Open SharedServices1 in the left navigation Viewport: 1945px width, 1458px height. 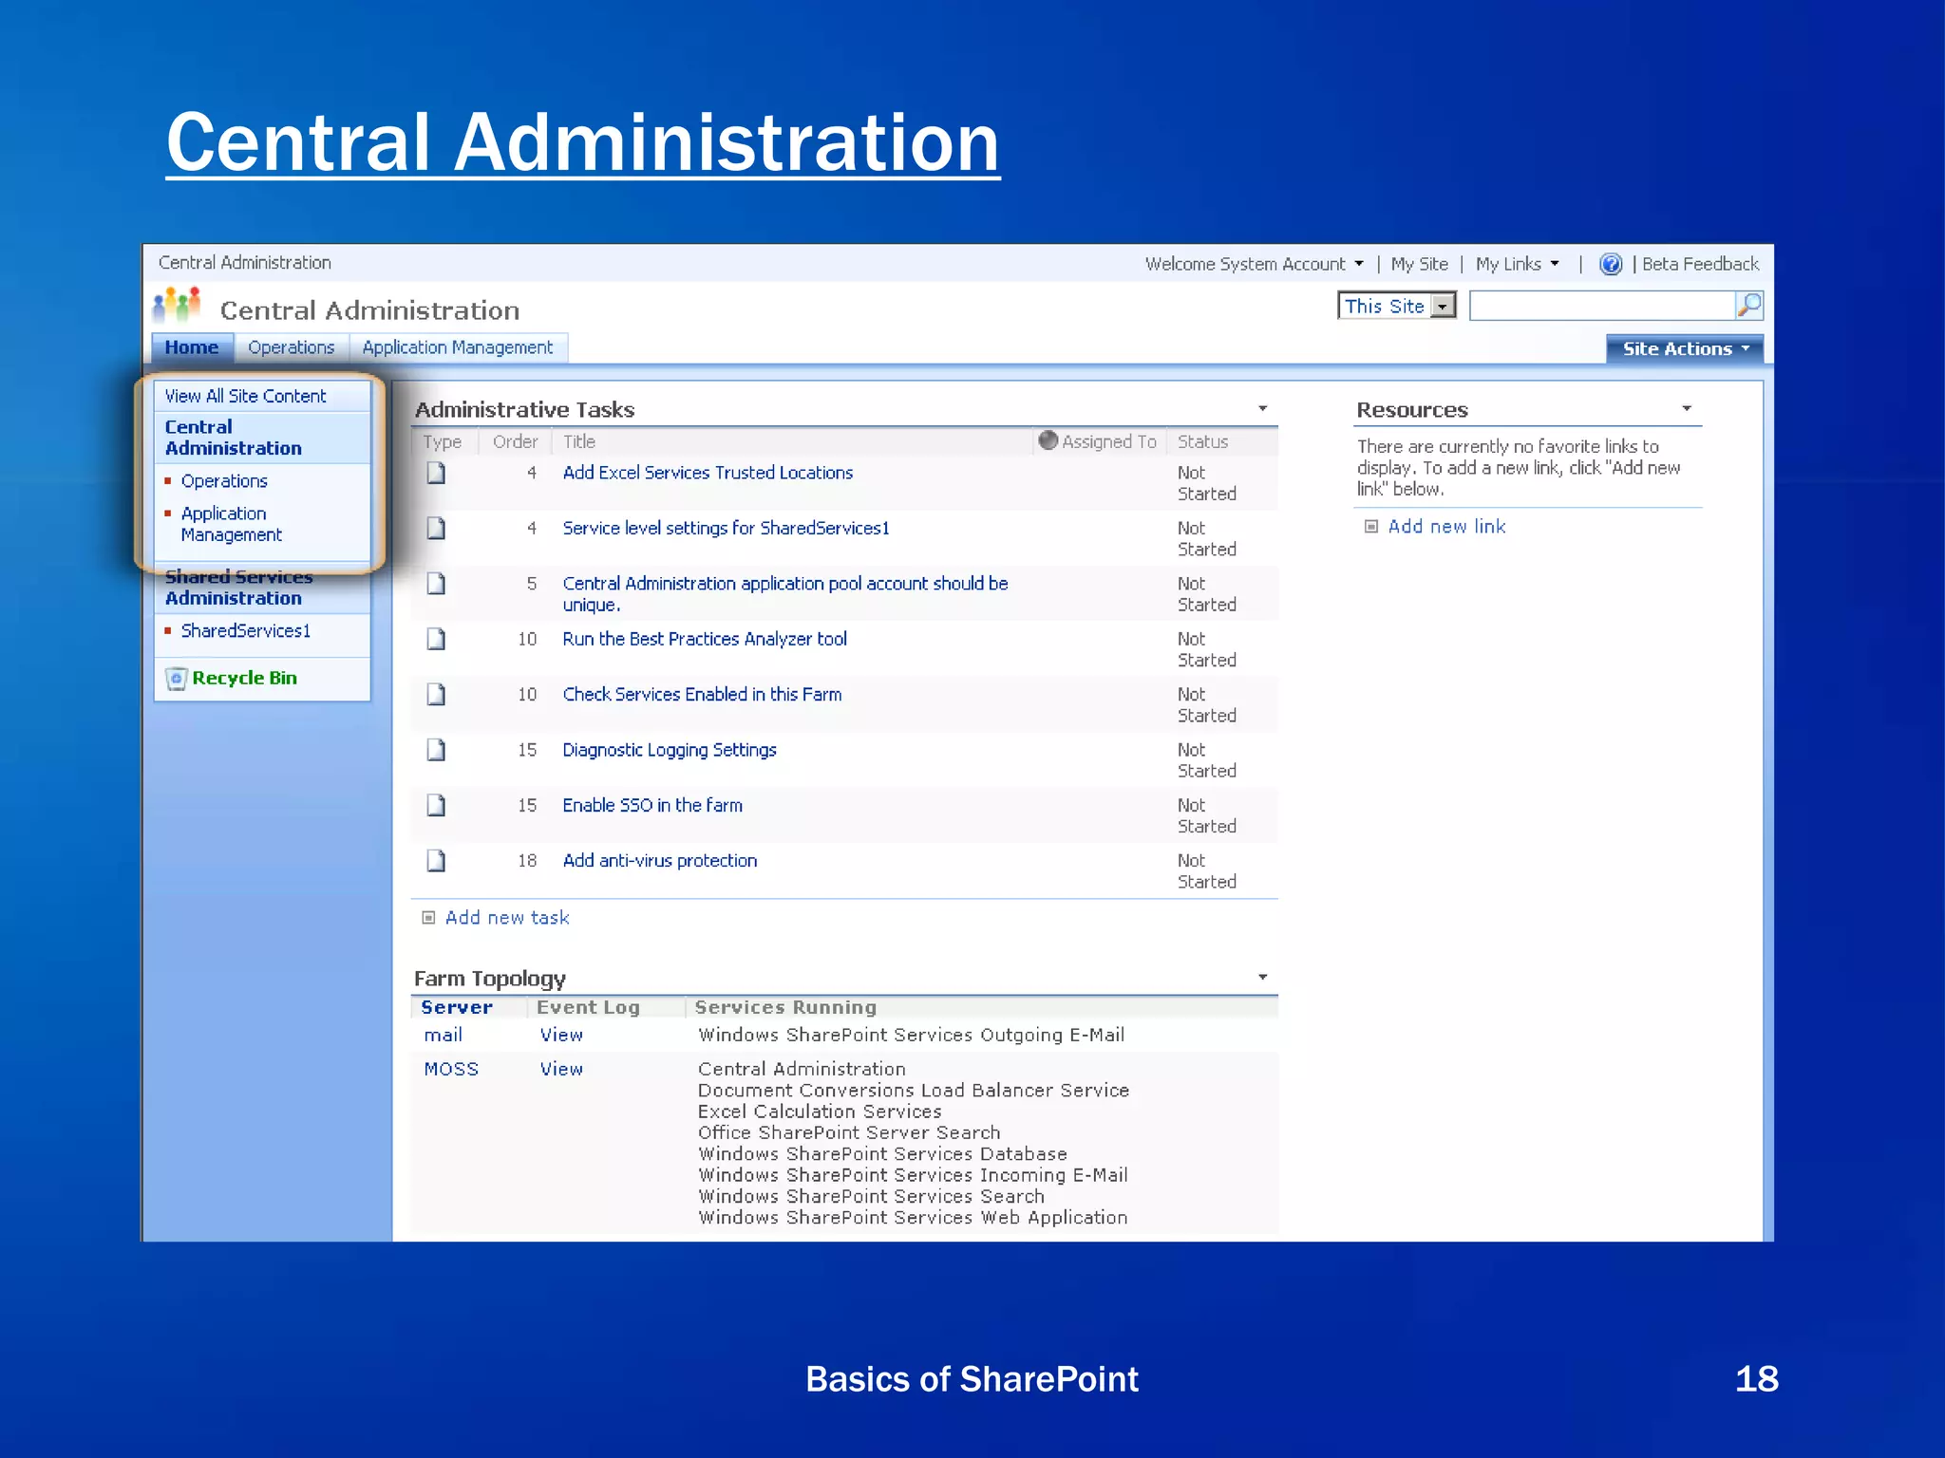click(246, 631)
